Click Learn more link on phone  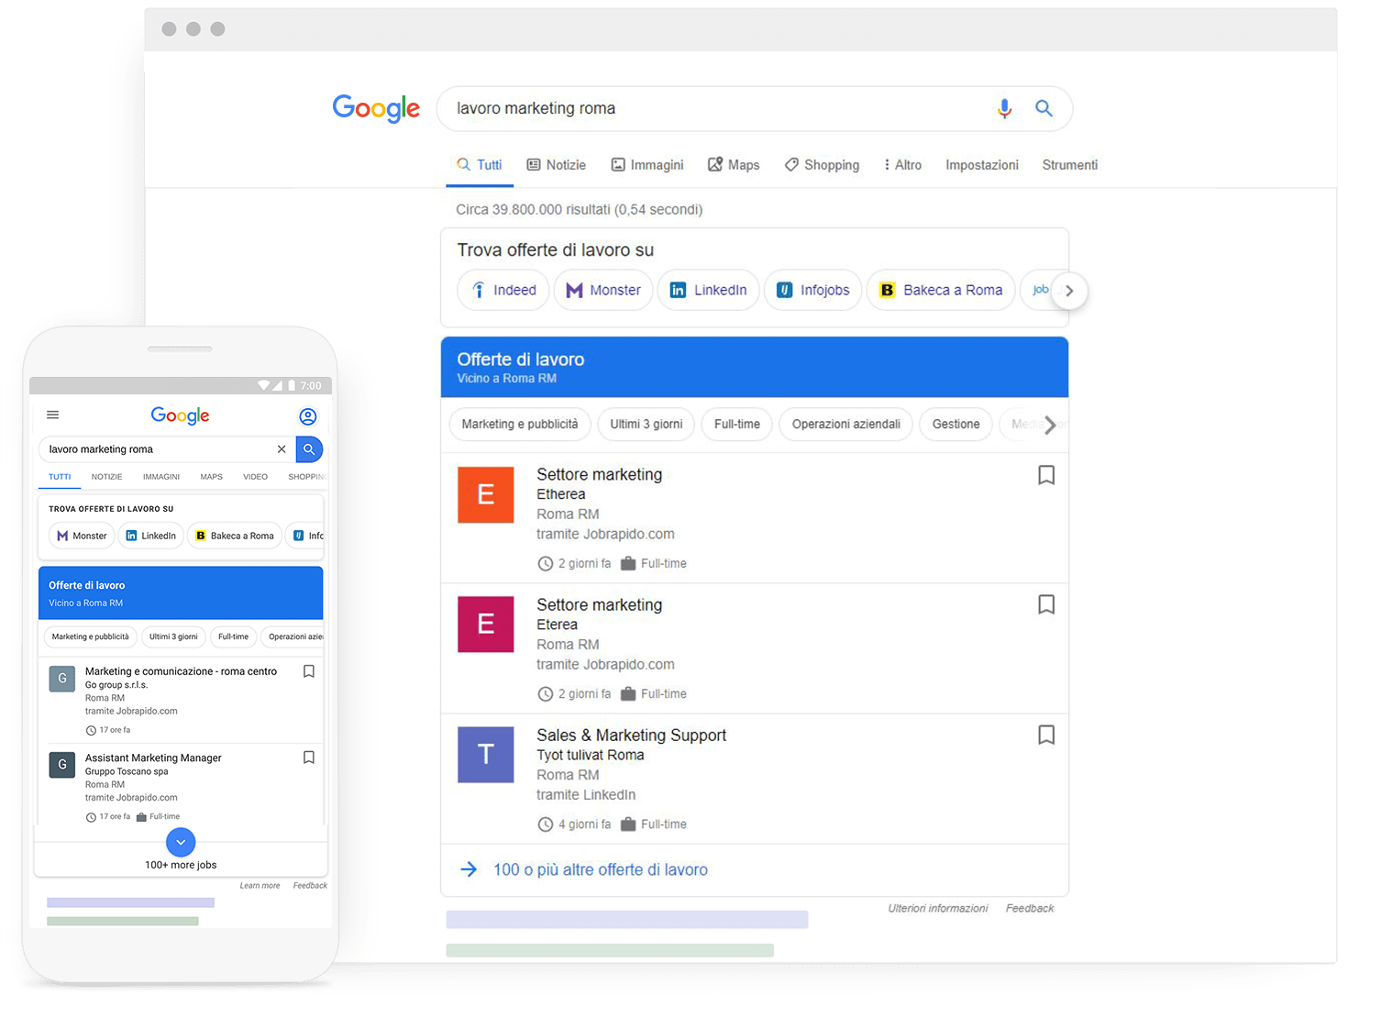coord(260,886)
